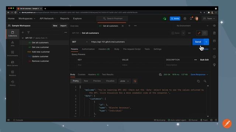
Task: Open Console in the status bar
Action: tap(18, 120)
